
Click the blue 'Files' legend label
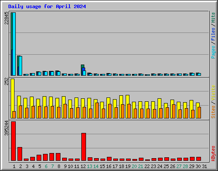pos(213,34)
